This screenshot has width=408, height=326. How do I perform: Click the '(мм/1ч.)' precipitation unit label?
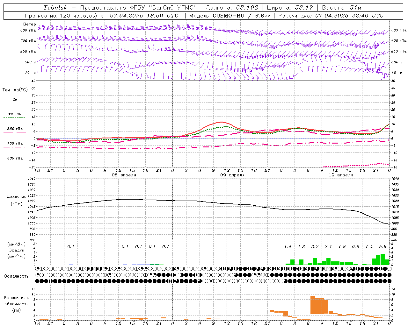click(x=16, y=256)
